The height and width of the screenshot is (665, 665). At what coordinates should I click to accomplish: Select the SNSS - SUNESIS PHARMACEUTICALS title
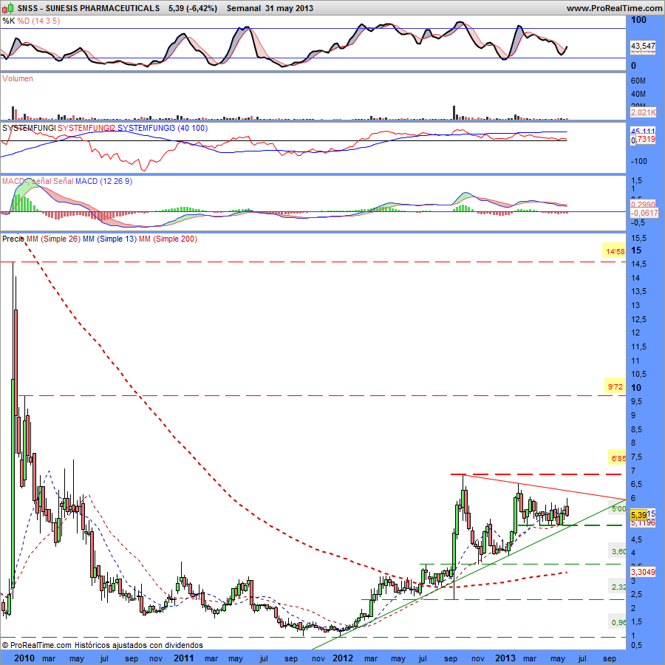[88, 8]
